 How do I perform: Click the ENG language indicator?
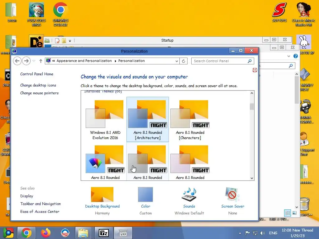pyautogui.click(x=273, y=233)
